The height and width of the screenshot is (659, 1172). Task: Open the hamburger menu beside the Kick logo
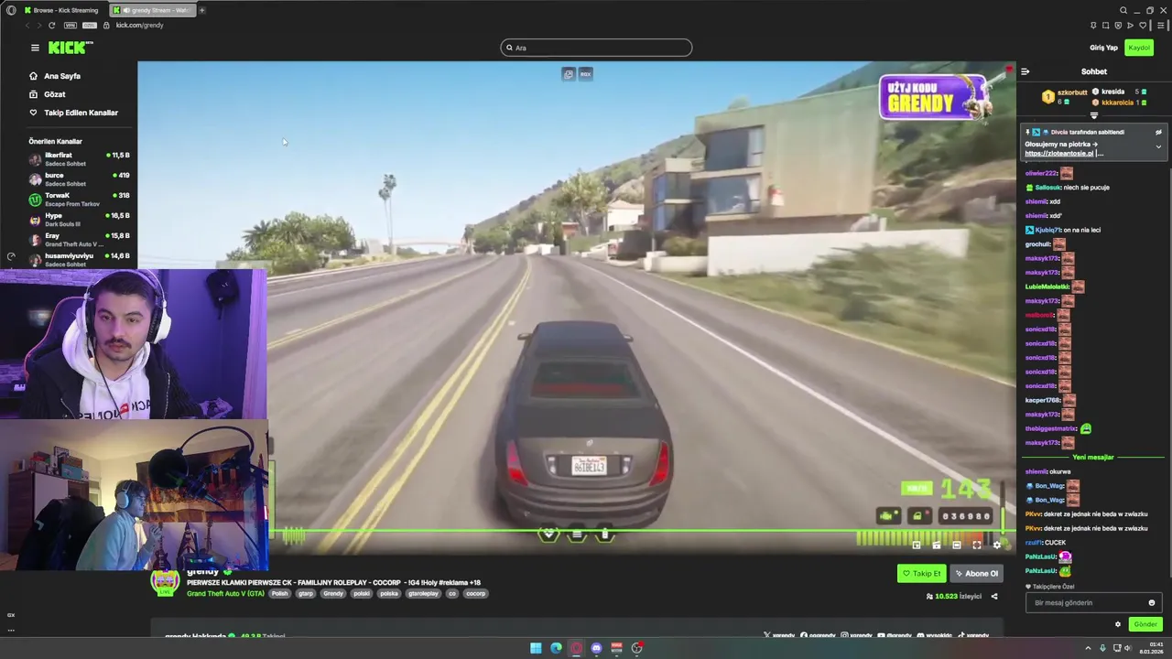click(35, 48)
